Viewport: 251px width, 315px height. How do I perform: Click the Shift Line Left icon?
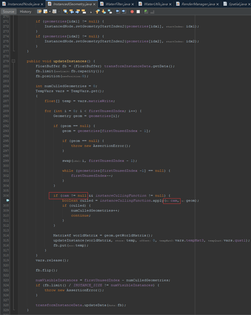coord(118,11)
